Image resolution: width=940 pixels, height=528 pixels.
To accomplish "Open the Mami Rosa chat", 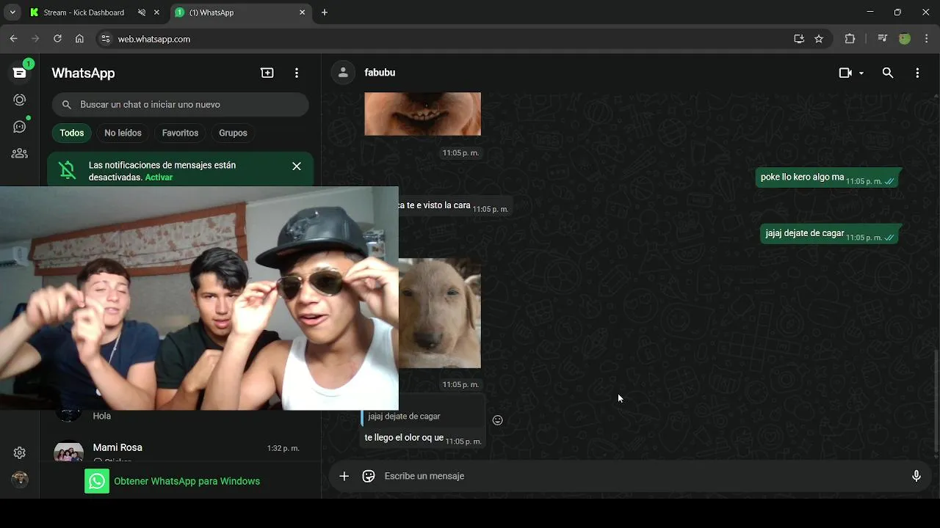I will click(181, 451).
